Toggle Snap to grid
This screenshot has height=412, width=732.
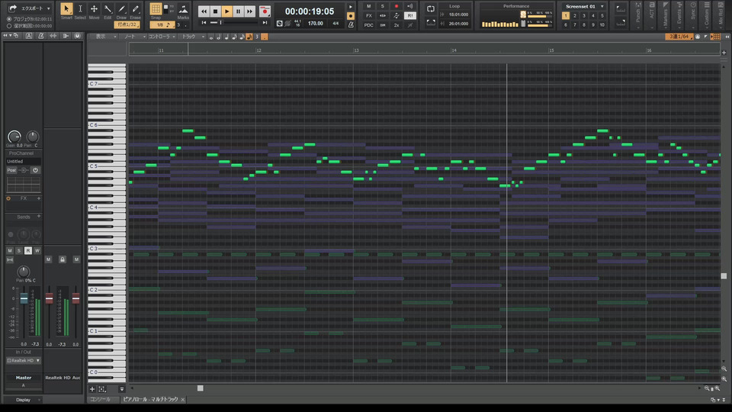point(156,9)
